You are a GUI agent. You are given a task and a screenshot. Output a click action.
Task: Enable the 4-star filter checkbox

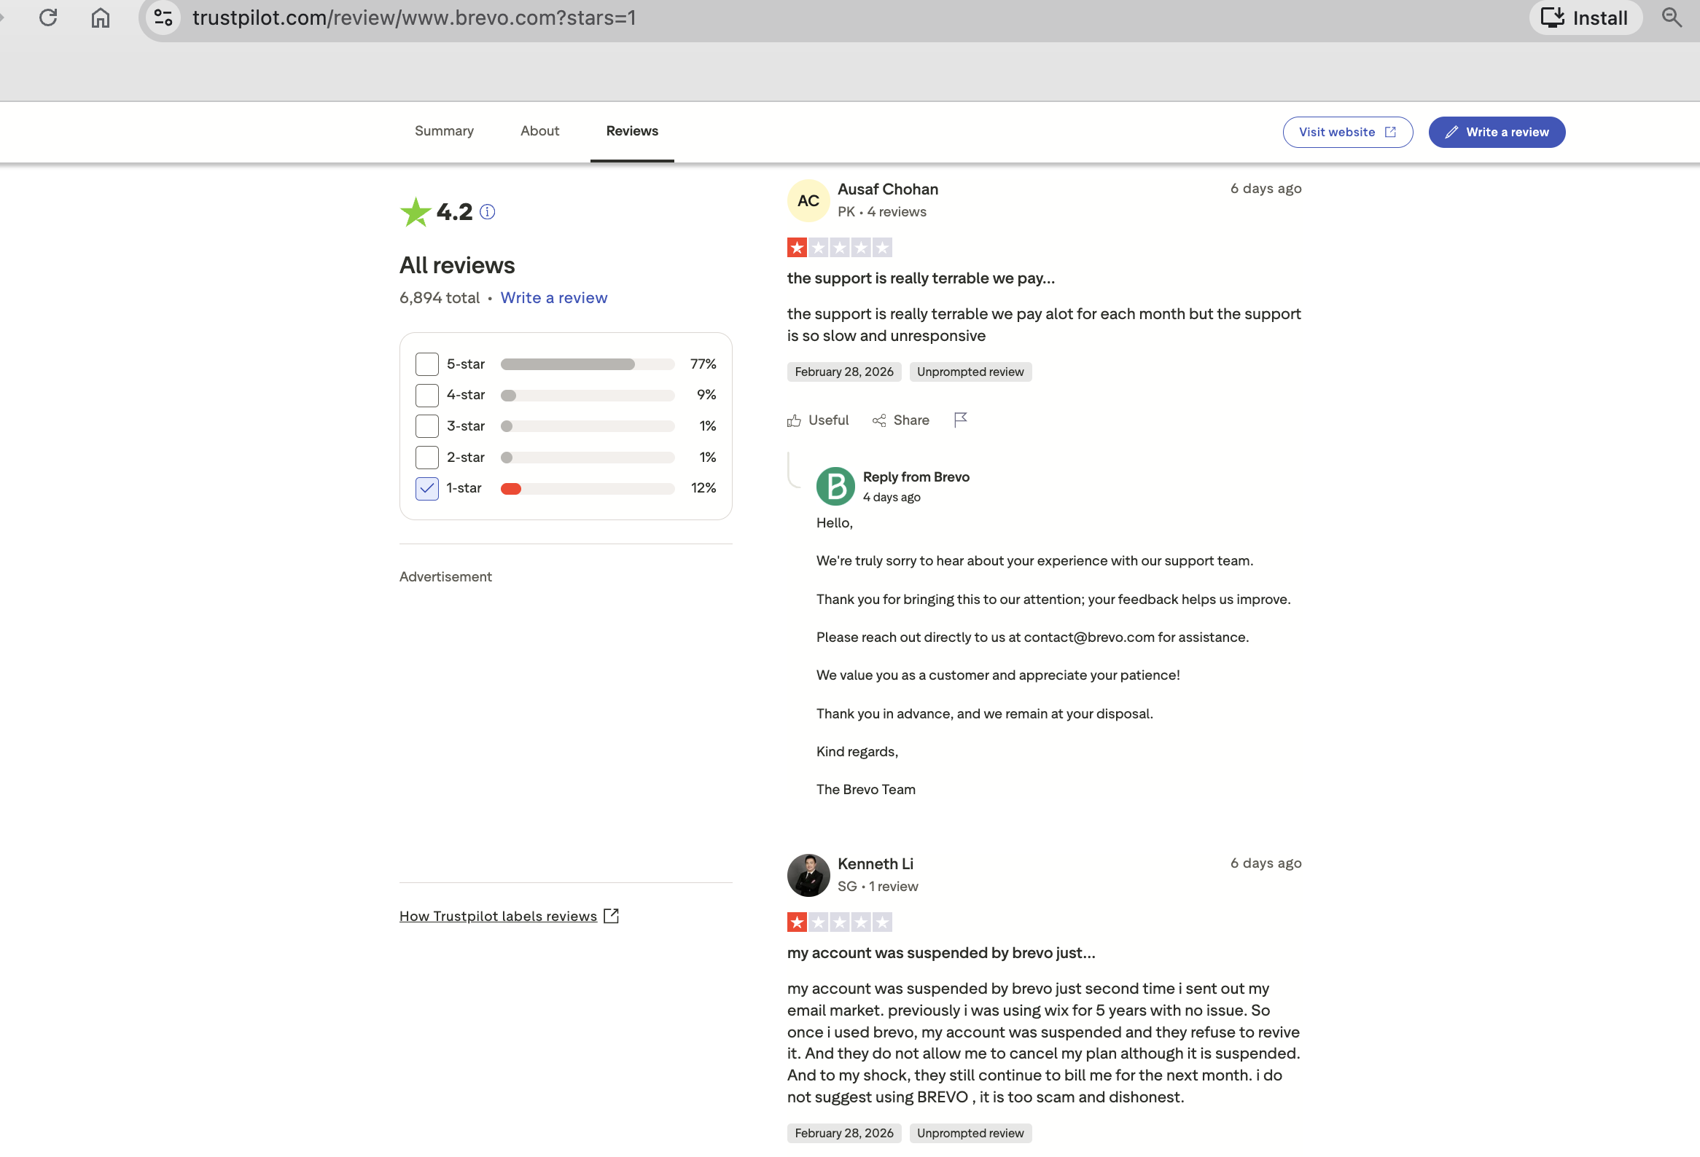(426, 395)
